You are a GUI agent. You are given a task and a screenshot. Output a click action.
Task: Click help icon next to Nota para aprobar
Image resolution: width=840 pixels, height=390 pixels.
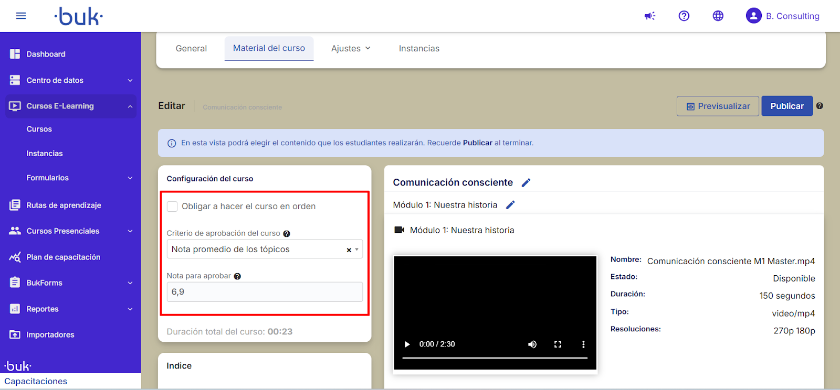click(x=237, y=276)
